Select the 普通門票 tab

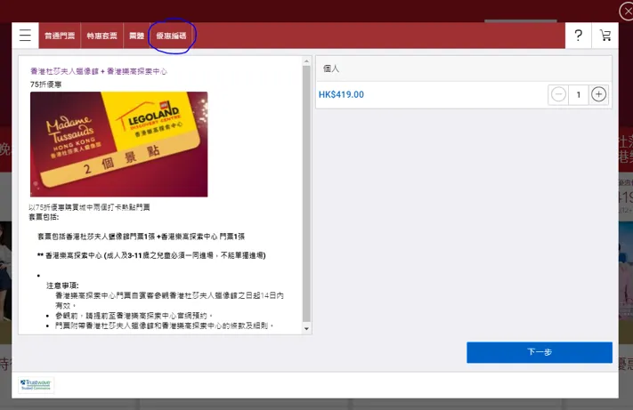tap(60, 36)
